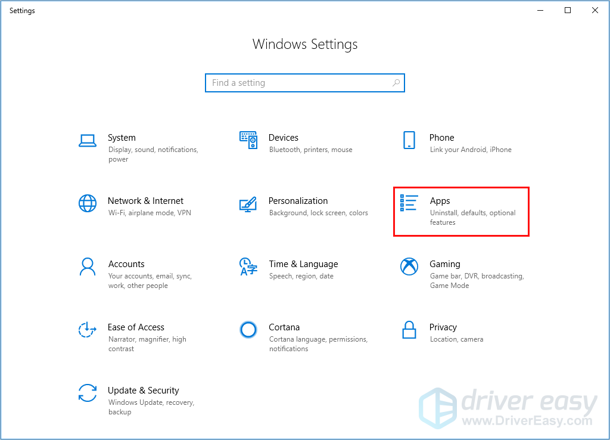Focus the 'Find a setting' search field
Viewport: 610px width, 440px height.
[298, 83]
